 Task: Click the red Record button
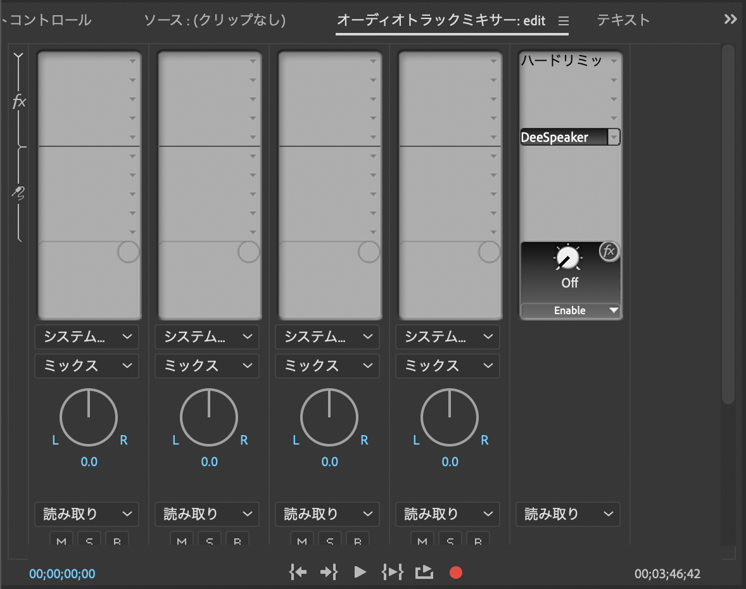pos(456,573)
